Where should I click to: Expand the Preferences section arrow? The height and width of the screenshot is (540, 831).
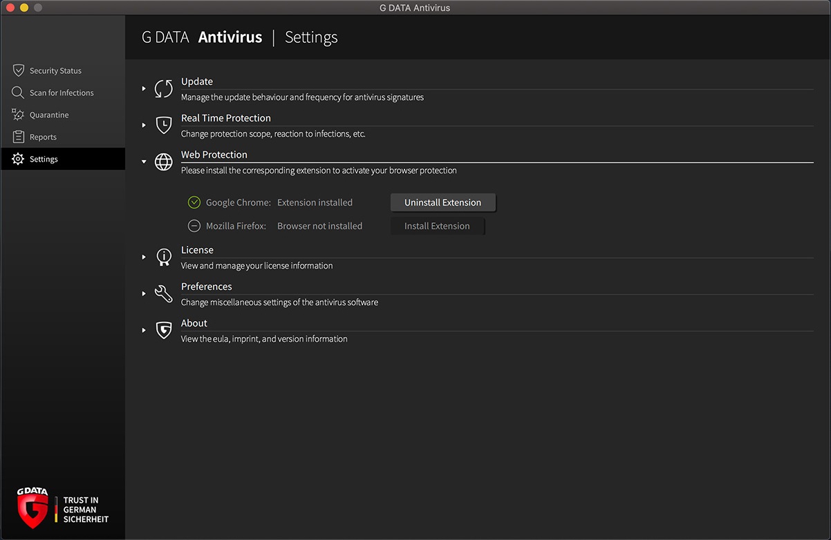tap(144, 293)
